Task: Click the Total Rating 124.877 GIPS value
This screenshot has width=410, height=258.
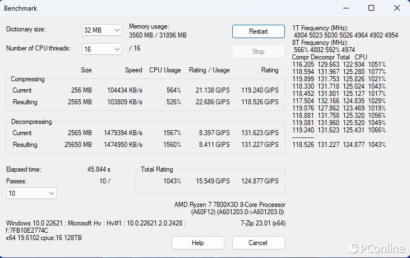Action: (260, 181)
